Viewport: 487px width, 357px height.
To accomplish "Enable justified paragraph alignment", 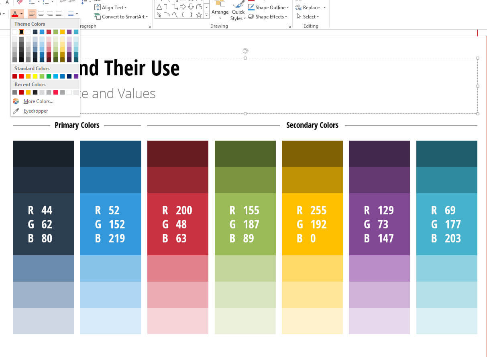I will pos(58,13).
